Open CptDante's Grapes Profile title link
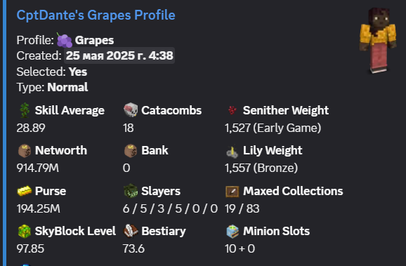This screenshot has height=266, width=406. tap(96, 15)
